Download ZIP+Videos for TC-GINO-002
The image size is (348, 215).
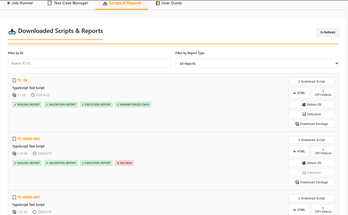(323, 151)
